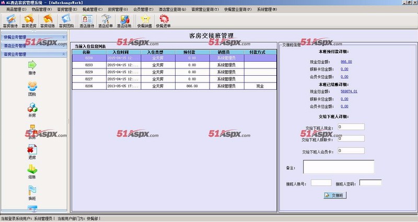Select the room 8206 row
This screenshot has width=418, height=222.
coord(175,86)
